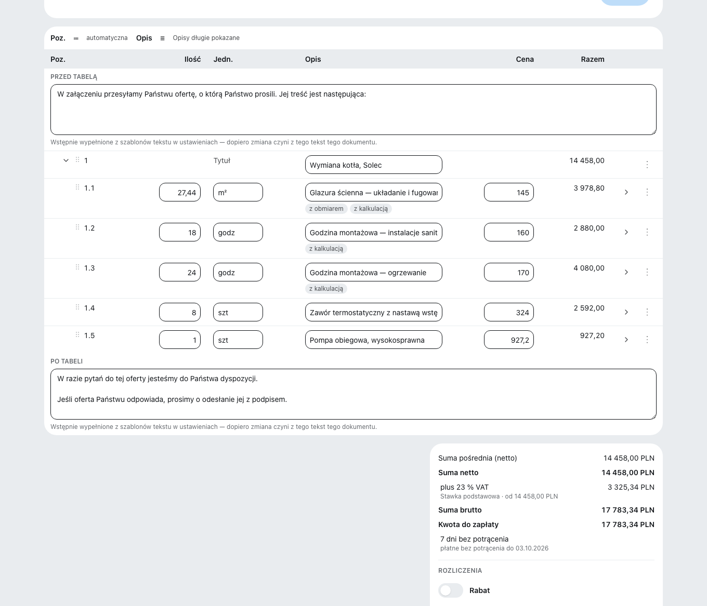This screenshot has width=707, height=606.
Task: Expand details of Zawór termostatyczny row
Action: tap(626, 312)
